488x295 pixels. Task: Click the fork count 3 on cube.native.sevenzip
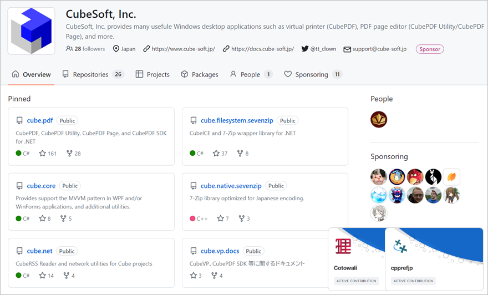245,218
